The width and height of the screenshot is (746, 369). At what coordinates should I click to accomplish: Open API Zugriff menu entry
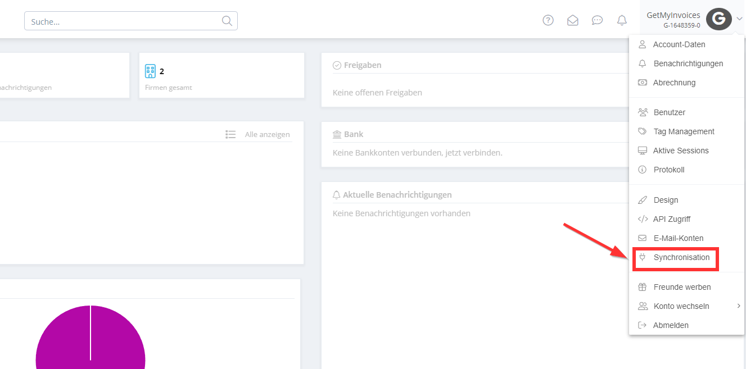coord(672,219)
